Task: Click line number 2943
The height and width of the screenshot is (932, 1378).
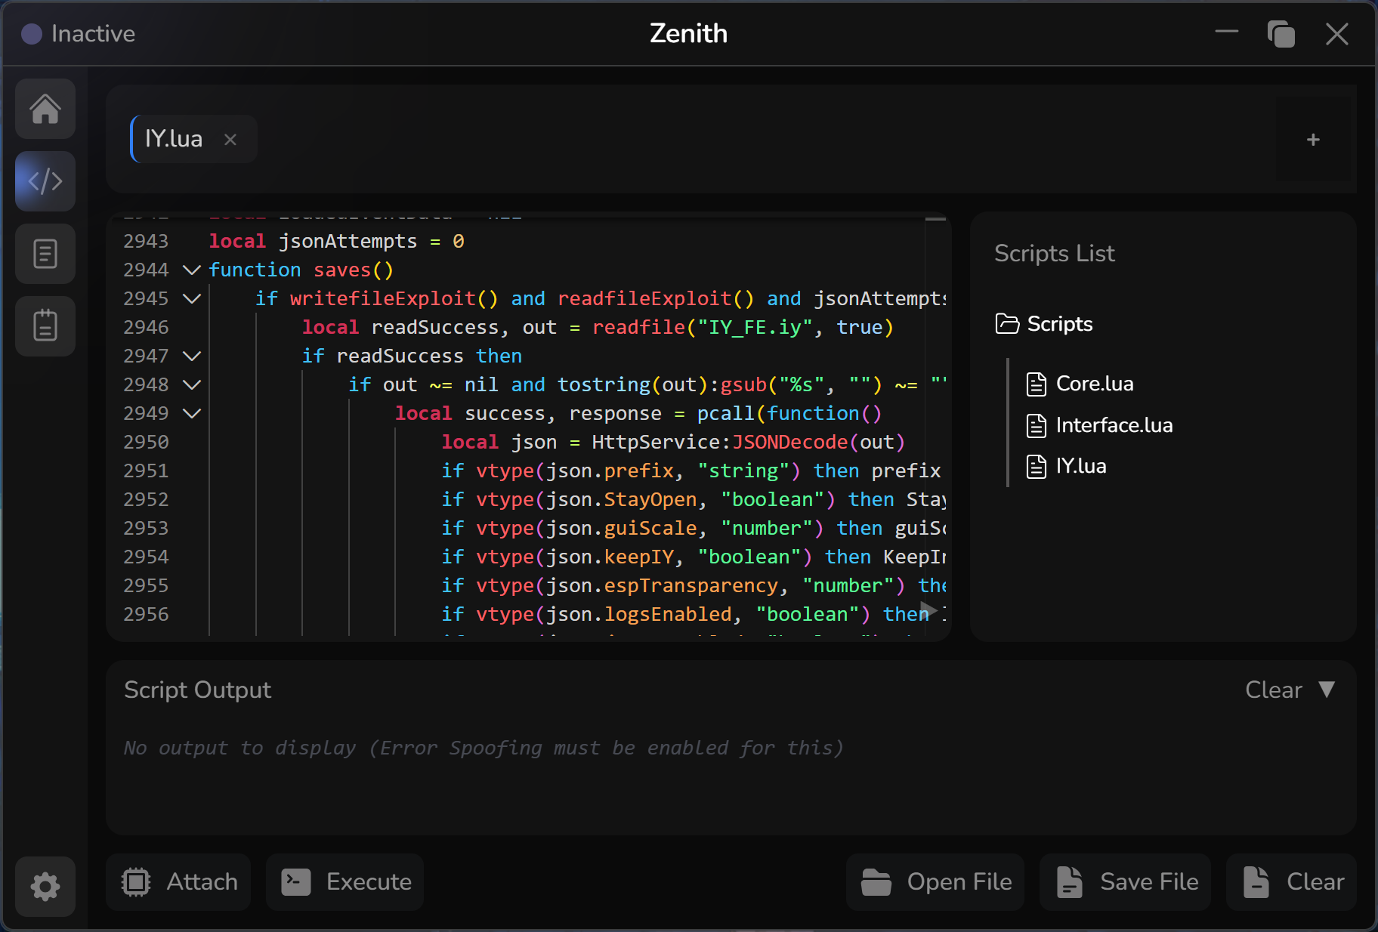Action: (146, 241)
